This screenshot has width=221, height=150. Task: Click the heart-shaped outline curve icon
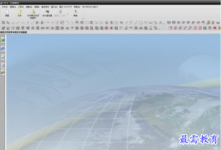[116, 22]
